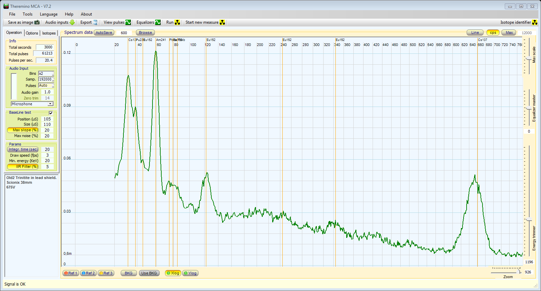Toggle the Xlog scale button
Screen dimensions: 541x291
coord(173,273)
